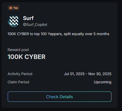Screen dimensions: 122x111
Task: Select the bold 100K CYBER reward amount
Action: (x=26, y=57)
